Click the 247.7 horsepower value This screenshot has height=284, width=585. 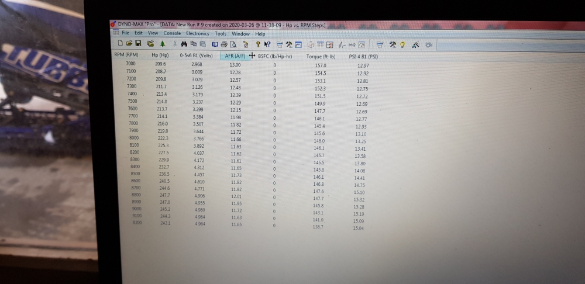click(x=165, y=195)
